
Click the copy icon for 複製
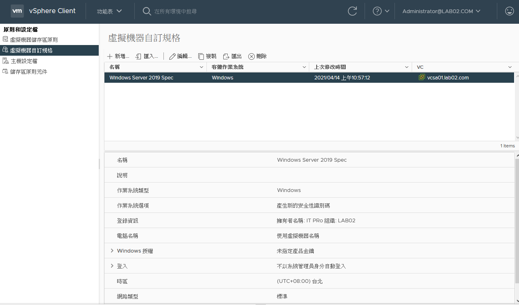click(x=201, y=56)
